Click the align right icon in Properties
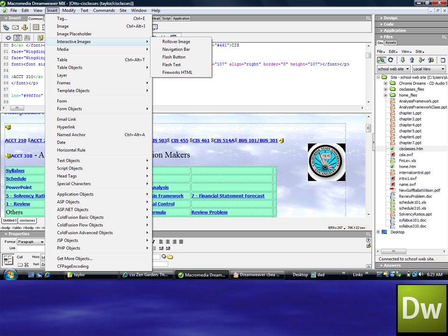The width and height of the screenshot is (448, 336). click(174, 242)
